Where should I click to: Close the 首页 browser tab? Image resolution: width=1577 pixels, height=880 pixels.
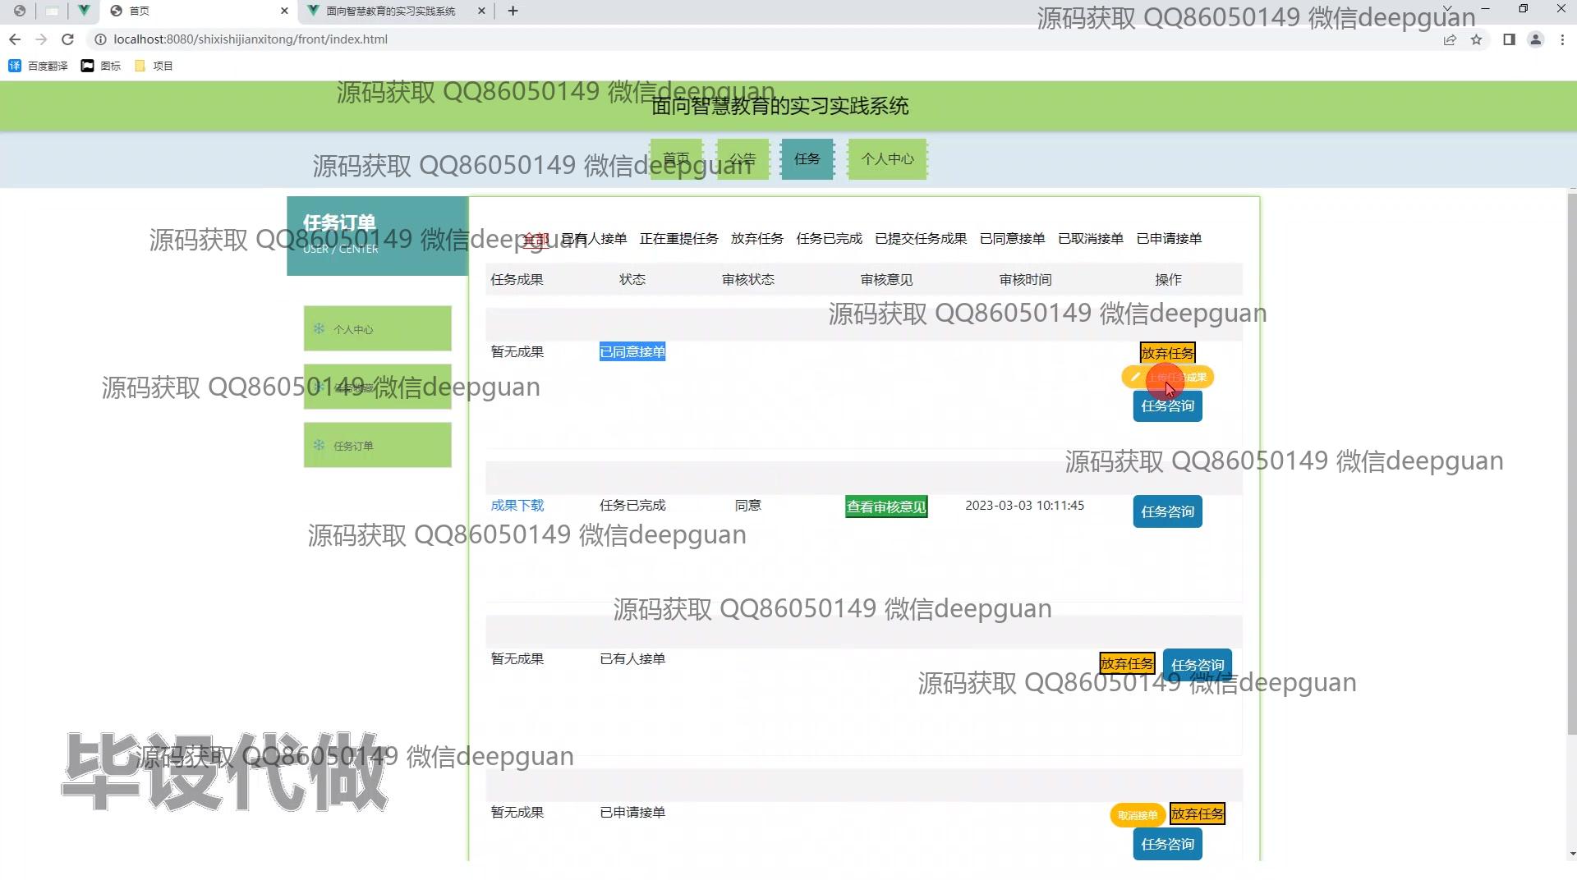point(284,11)
